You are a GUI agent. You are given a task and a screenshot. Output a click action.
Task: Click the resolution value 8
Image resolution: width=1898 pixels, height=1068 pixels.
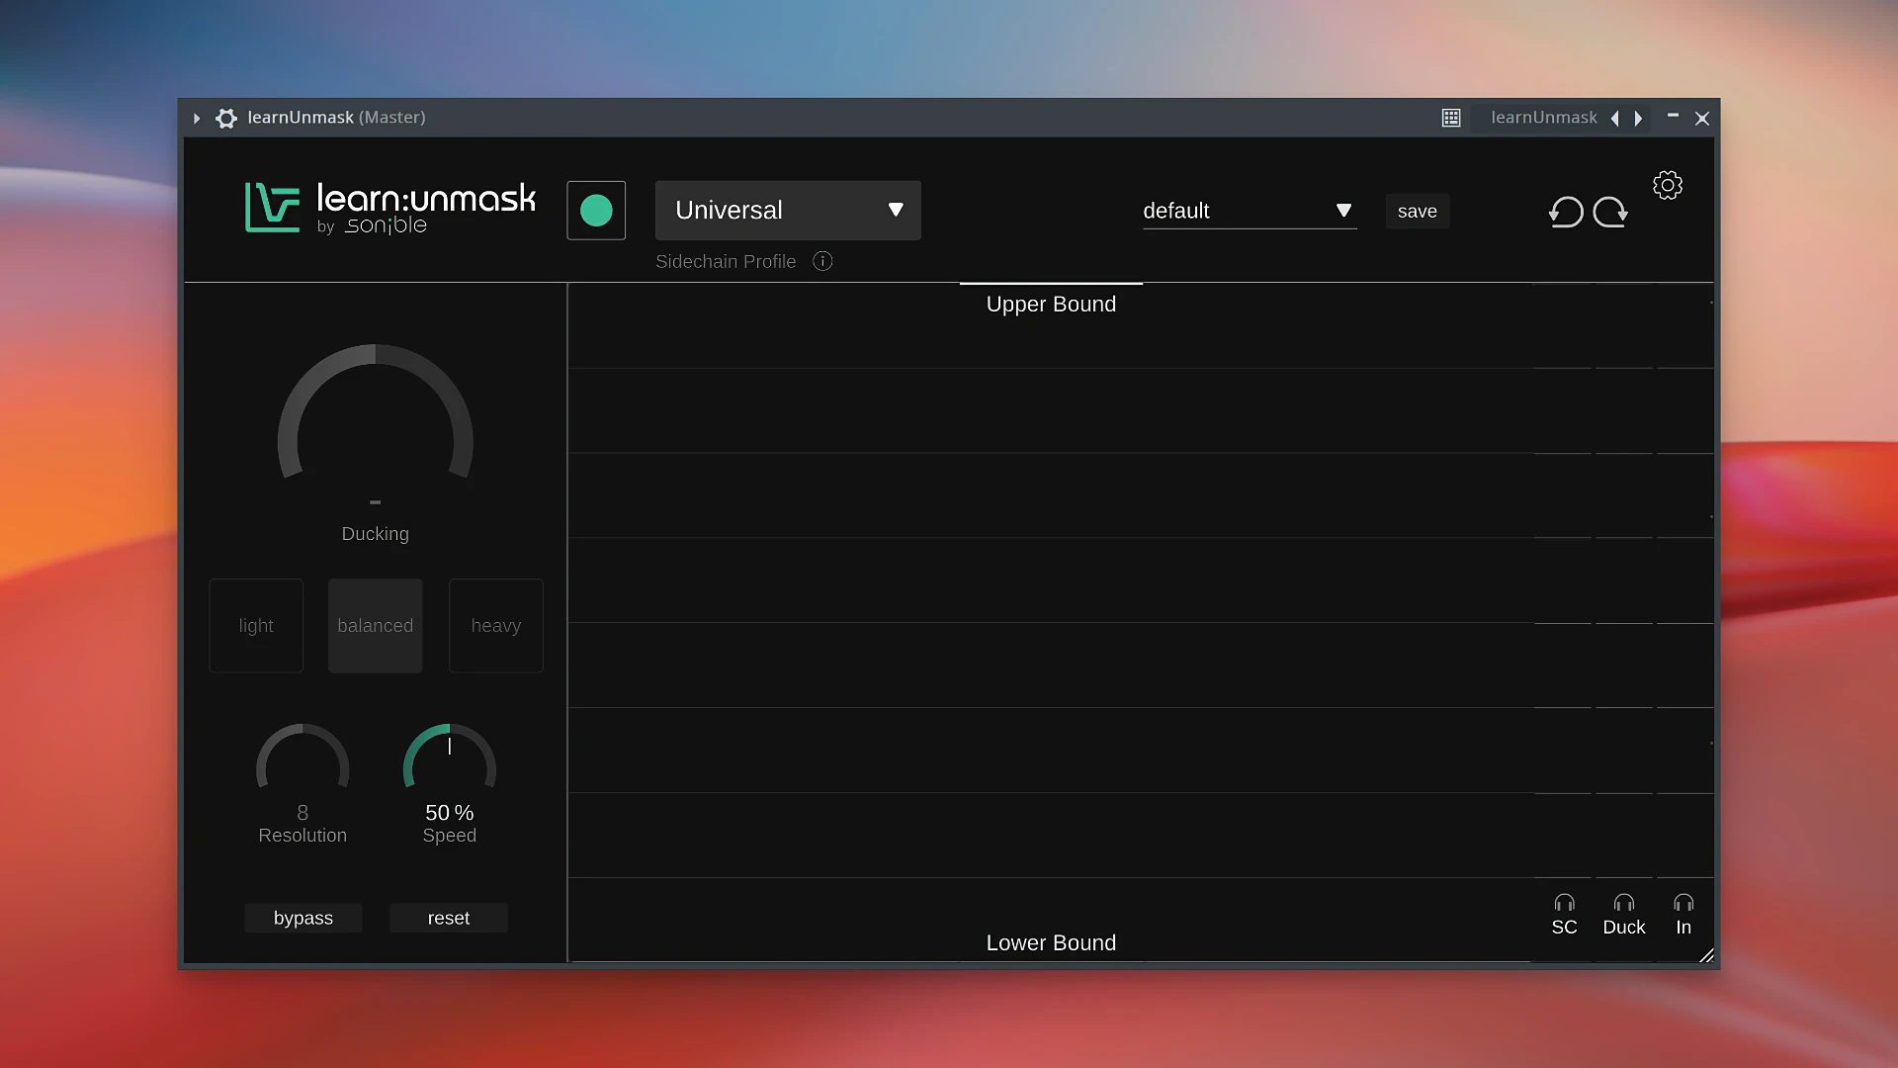tap(302, 813)
